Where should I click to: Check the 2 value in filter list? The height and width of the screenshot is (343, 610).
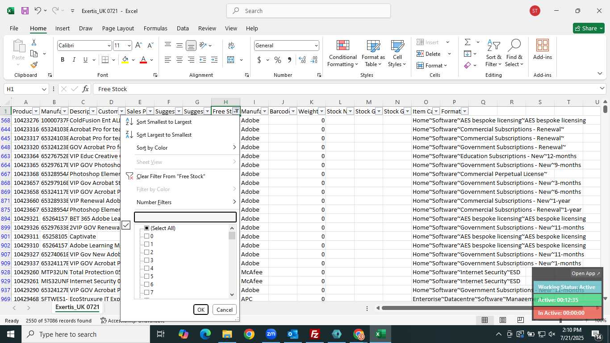[x=146, y=252]
